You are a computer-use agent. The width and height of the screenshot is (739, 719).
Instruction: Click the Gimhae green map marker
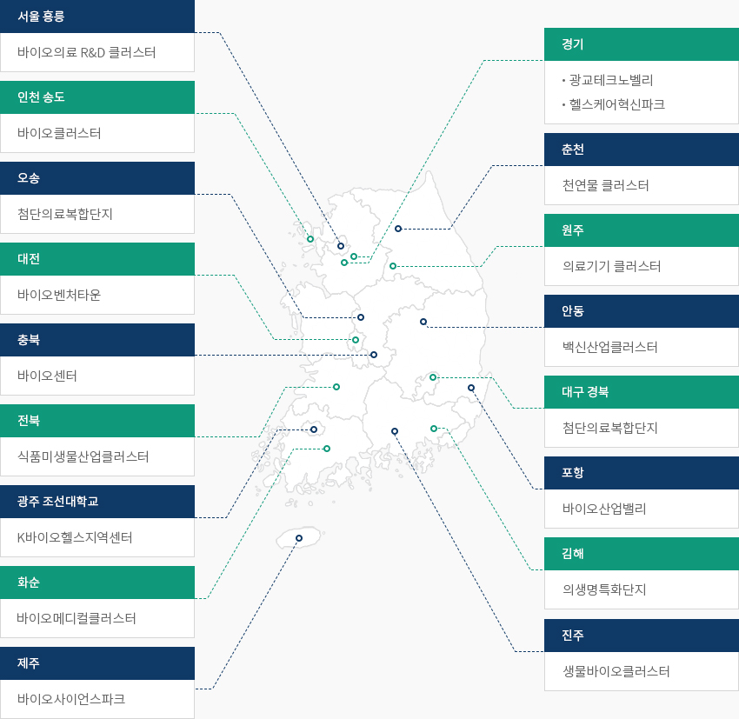point(434,429)
